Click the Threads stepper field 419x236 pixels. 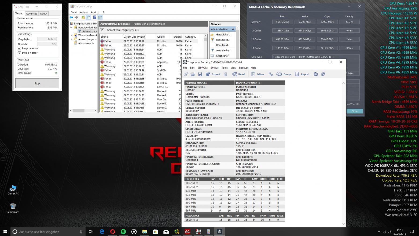click(x=47, y=44)
